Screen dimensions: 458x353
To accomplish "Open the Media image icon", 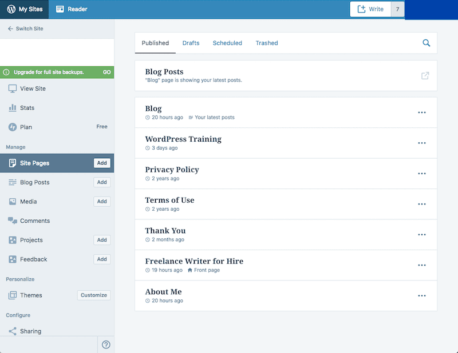I will click(x=12, y=202).
